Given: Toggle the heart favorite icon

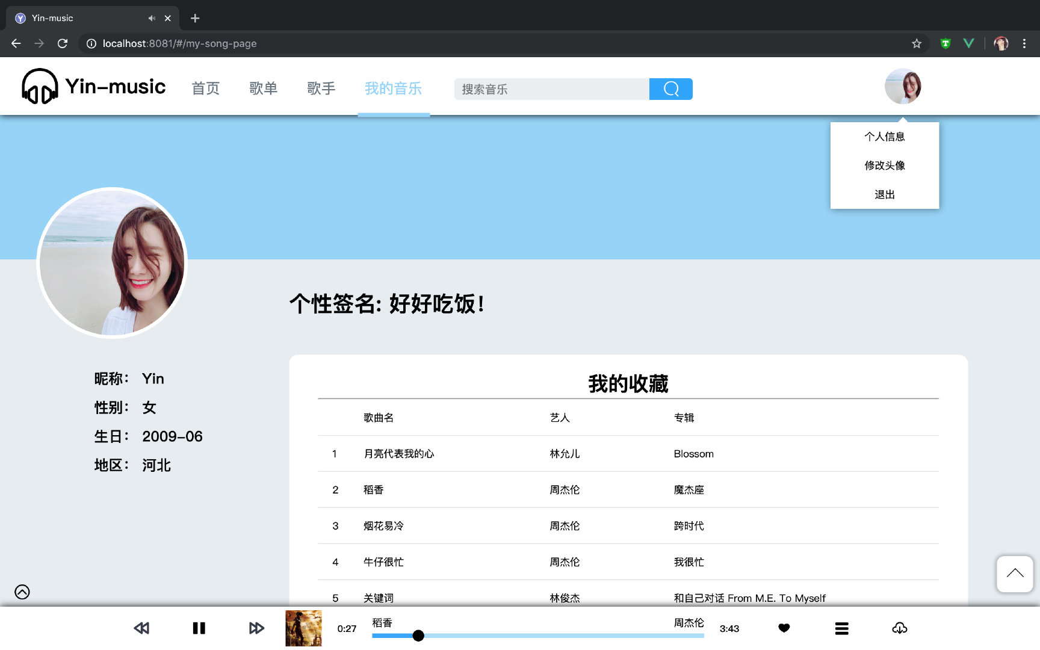Looking at the screenshot, I should pyautogui.click(x=784, y=628).
